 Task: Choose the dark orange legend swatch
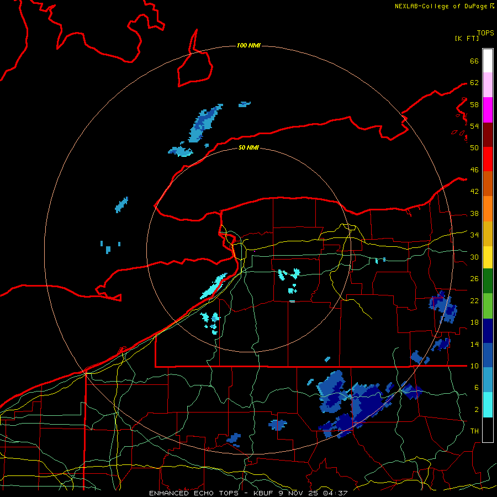tap(488, 184)
